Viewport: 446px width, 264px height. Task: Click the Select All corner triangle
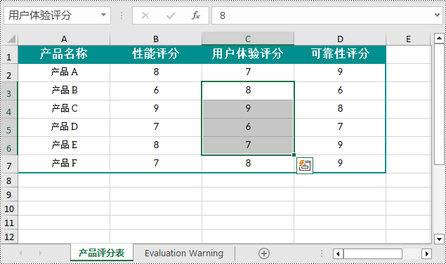click(x=11, y=39)
